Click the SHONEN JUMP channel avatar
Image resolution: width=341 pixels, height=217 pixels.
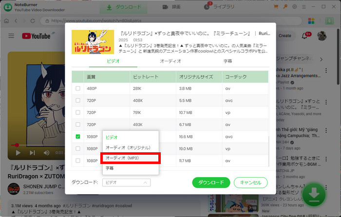14,189
